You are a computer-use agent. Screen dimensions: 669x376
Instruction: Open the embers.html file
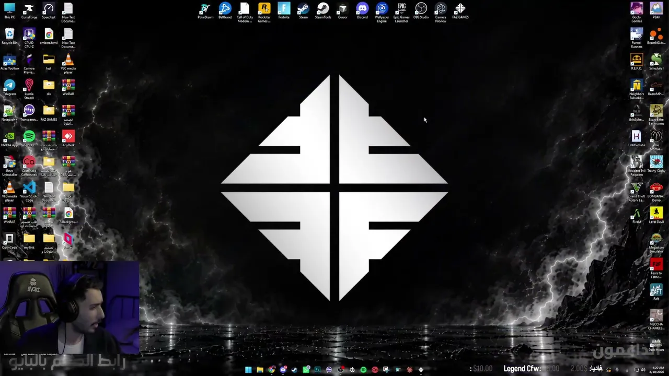49,37
